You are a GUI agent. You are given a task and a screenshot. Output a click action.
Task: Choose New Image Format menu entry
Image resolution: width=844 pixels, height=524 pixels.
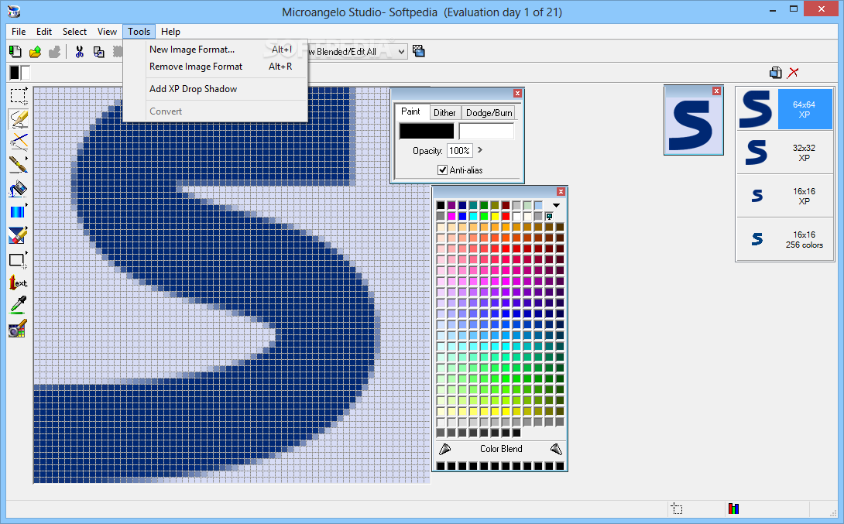pyautogui.click(x=215, y=50)
